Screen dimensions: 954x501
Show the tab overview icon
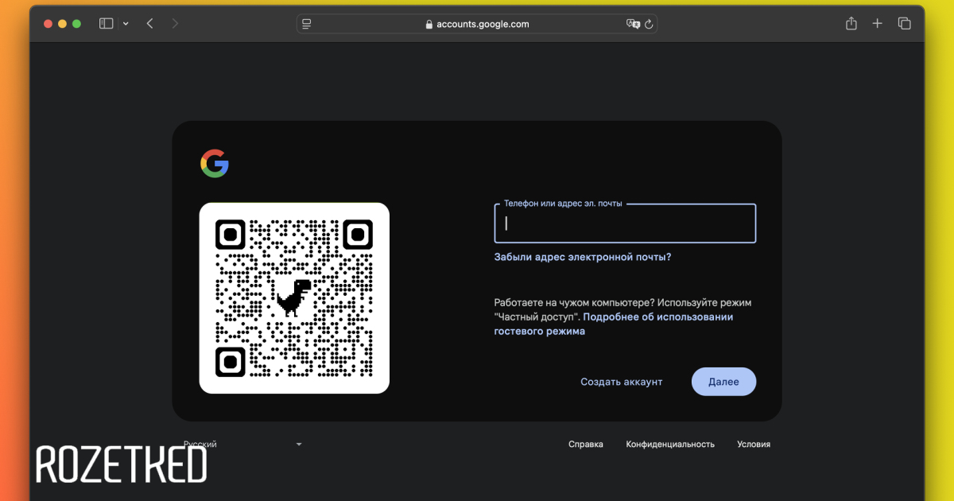904,24
